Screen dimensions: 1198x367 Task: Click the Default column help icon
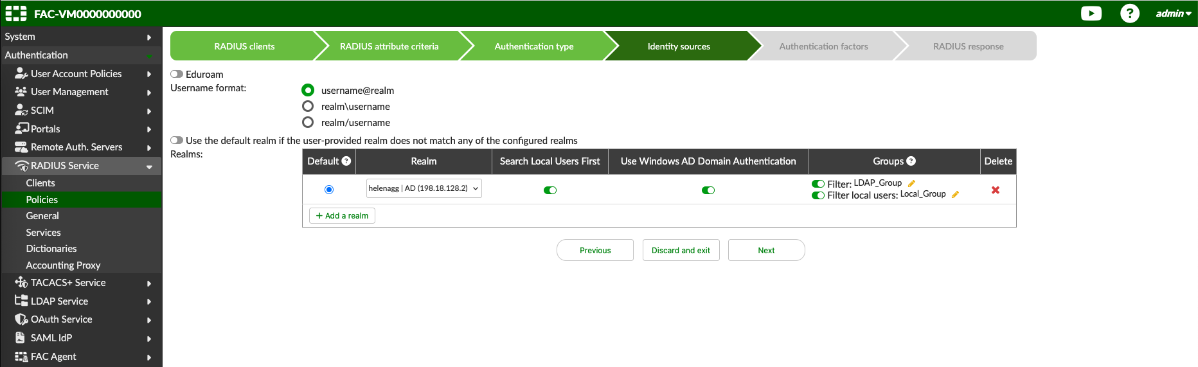pyautogui.click(x=346, y=161)
